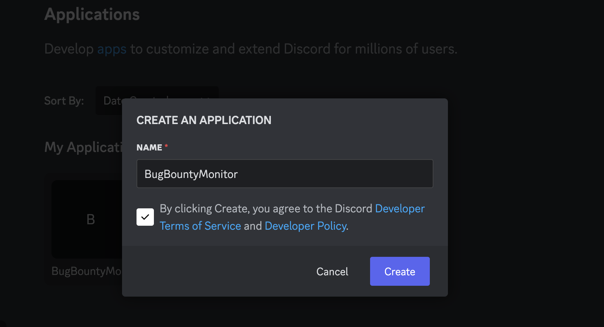Click the 'Applications' page heading
The height and width of the screenshot is (327, 604).
(x=92, y=14)
